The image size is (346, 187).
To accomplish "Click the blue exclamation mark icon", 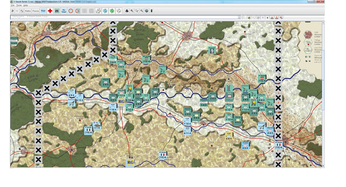I will click(x=263, y=18).
